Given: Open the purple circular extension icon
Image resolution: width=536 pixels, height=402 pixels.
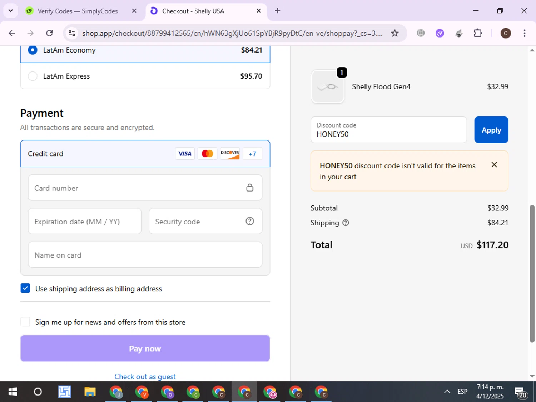Looking at the screenshot, I should [440, 33].
